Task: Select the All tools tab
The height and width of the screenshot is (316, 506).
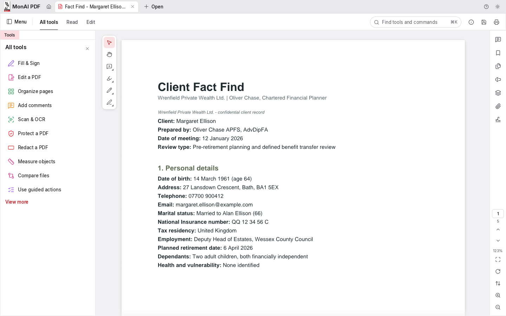Action: 49,22
